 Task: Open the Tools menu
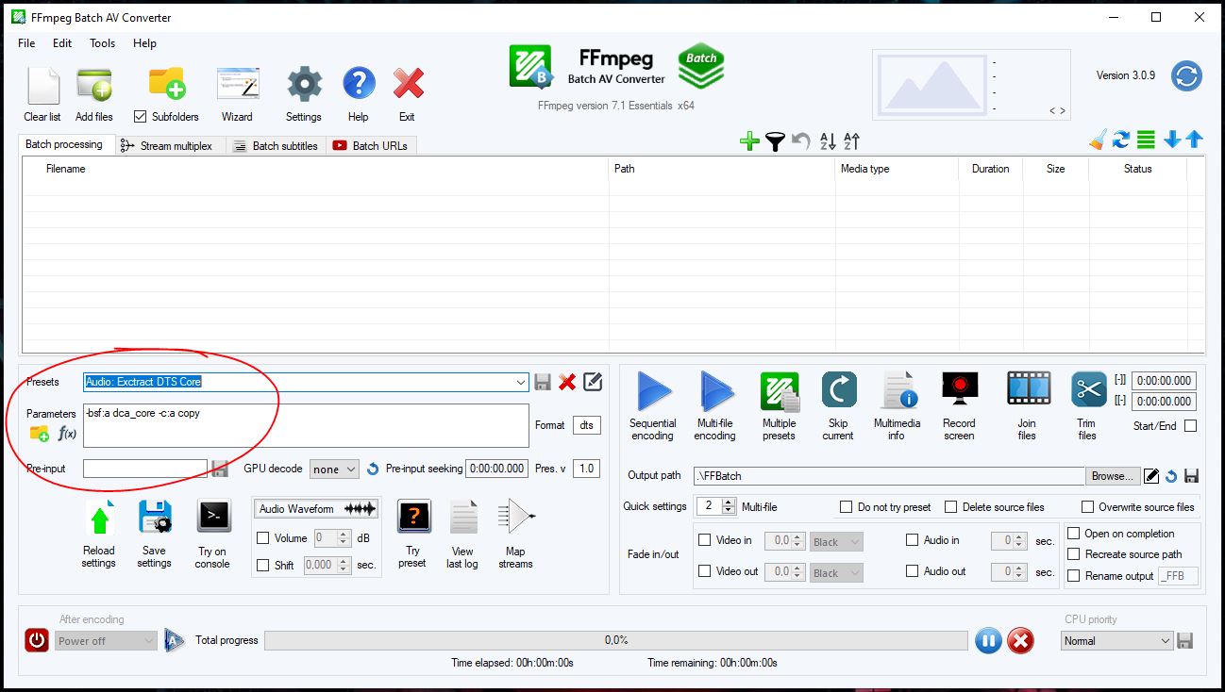click(102, 43)
